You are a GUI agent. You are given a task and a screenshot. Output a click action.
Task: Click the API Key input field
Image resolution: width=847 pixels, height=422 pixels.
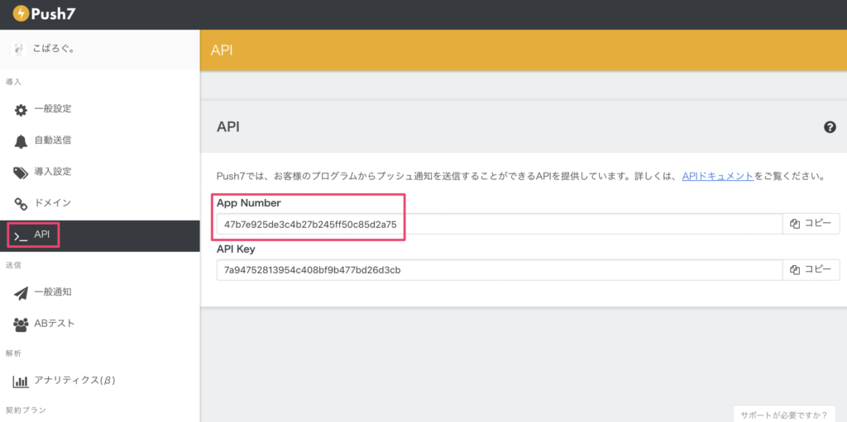(500, 270)
